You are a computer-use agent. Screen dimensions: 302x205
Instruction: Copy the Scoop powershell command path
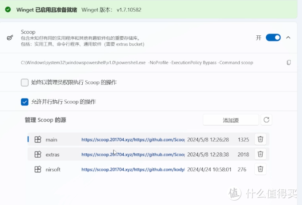(289, 63)
